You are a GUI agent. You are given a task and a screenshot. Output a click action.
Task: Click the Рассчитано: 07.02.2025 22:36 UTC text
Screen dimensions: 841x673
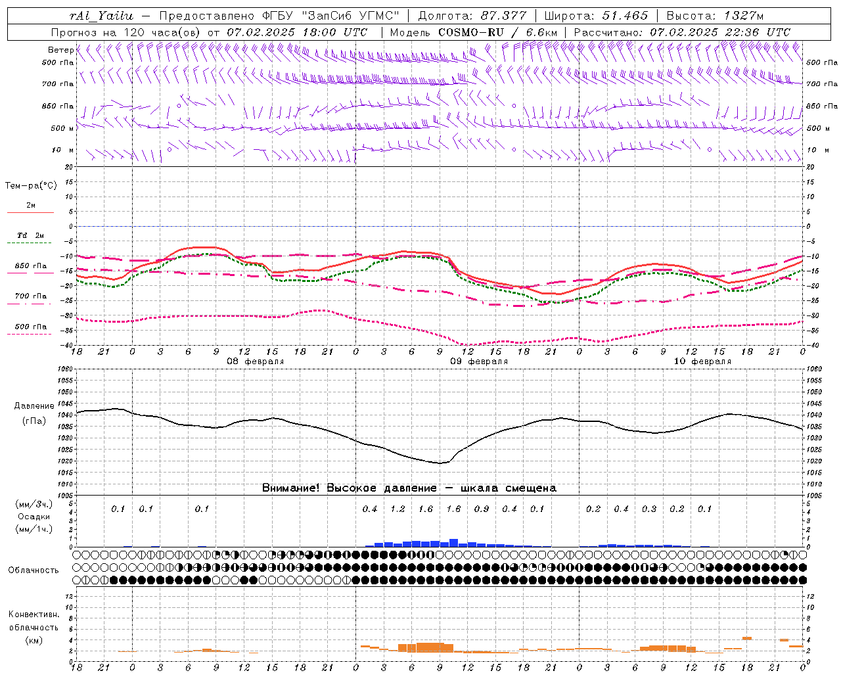pyautogui.click(x=682, y=32)
